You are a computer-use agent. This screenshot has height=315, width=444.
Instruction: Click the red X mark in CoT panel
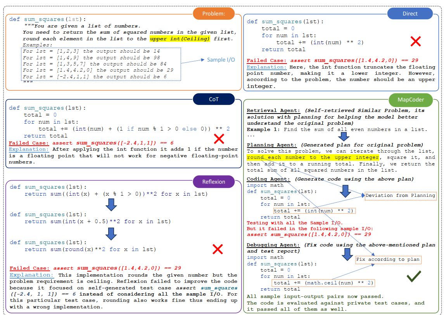[219, 139]
